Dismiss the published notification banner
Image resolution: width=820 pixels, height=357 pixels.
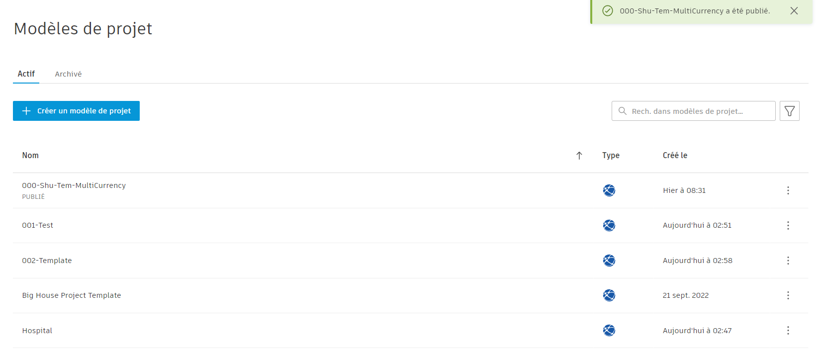794,11
